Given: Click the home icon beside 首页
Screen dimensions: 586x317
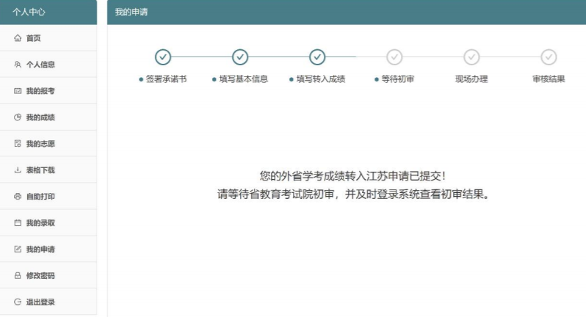Looking at the screenshot, I should pyautogui.click(x=18, y=38).
